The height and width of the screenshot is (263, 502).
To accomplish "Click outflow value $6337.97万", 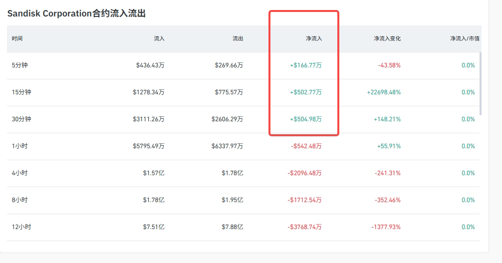I will coord(228,146).
